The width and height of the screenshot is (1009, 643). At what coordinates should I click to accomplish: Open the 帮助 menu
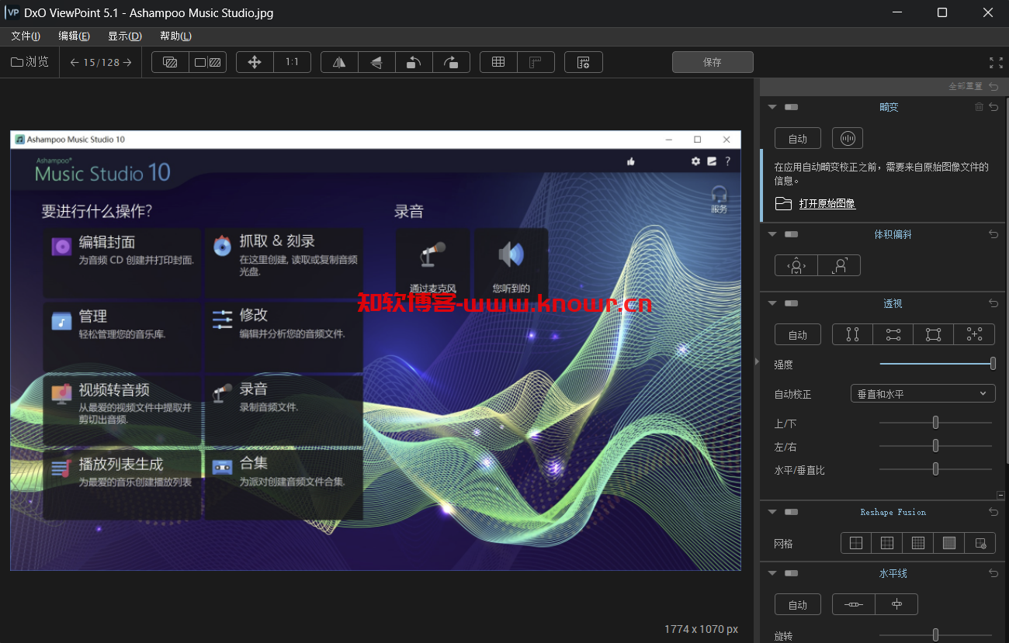click(x=175, y=36)
